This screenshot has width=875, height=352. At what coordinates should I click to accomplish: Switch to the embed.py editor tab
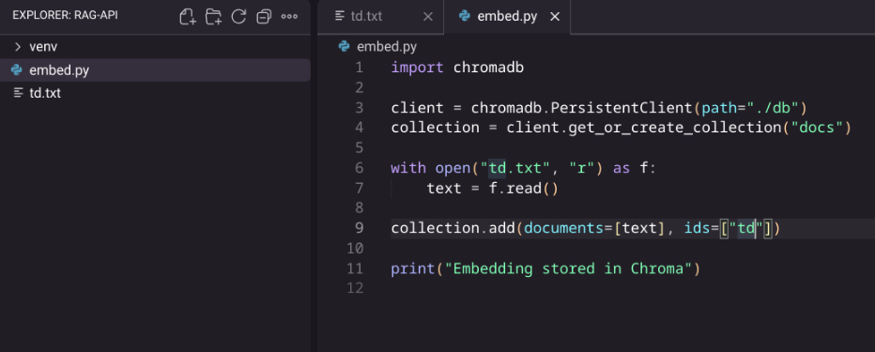coord(507,17)
